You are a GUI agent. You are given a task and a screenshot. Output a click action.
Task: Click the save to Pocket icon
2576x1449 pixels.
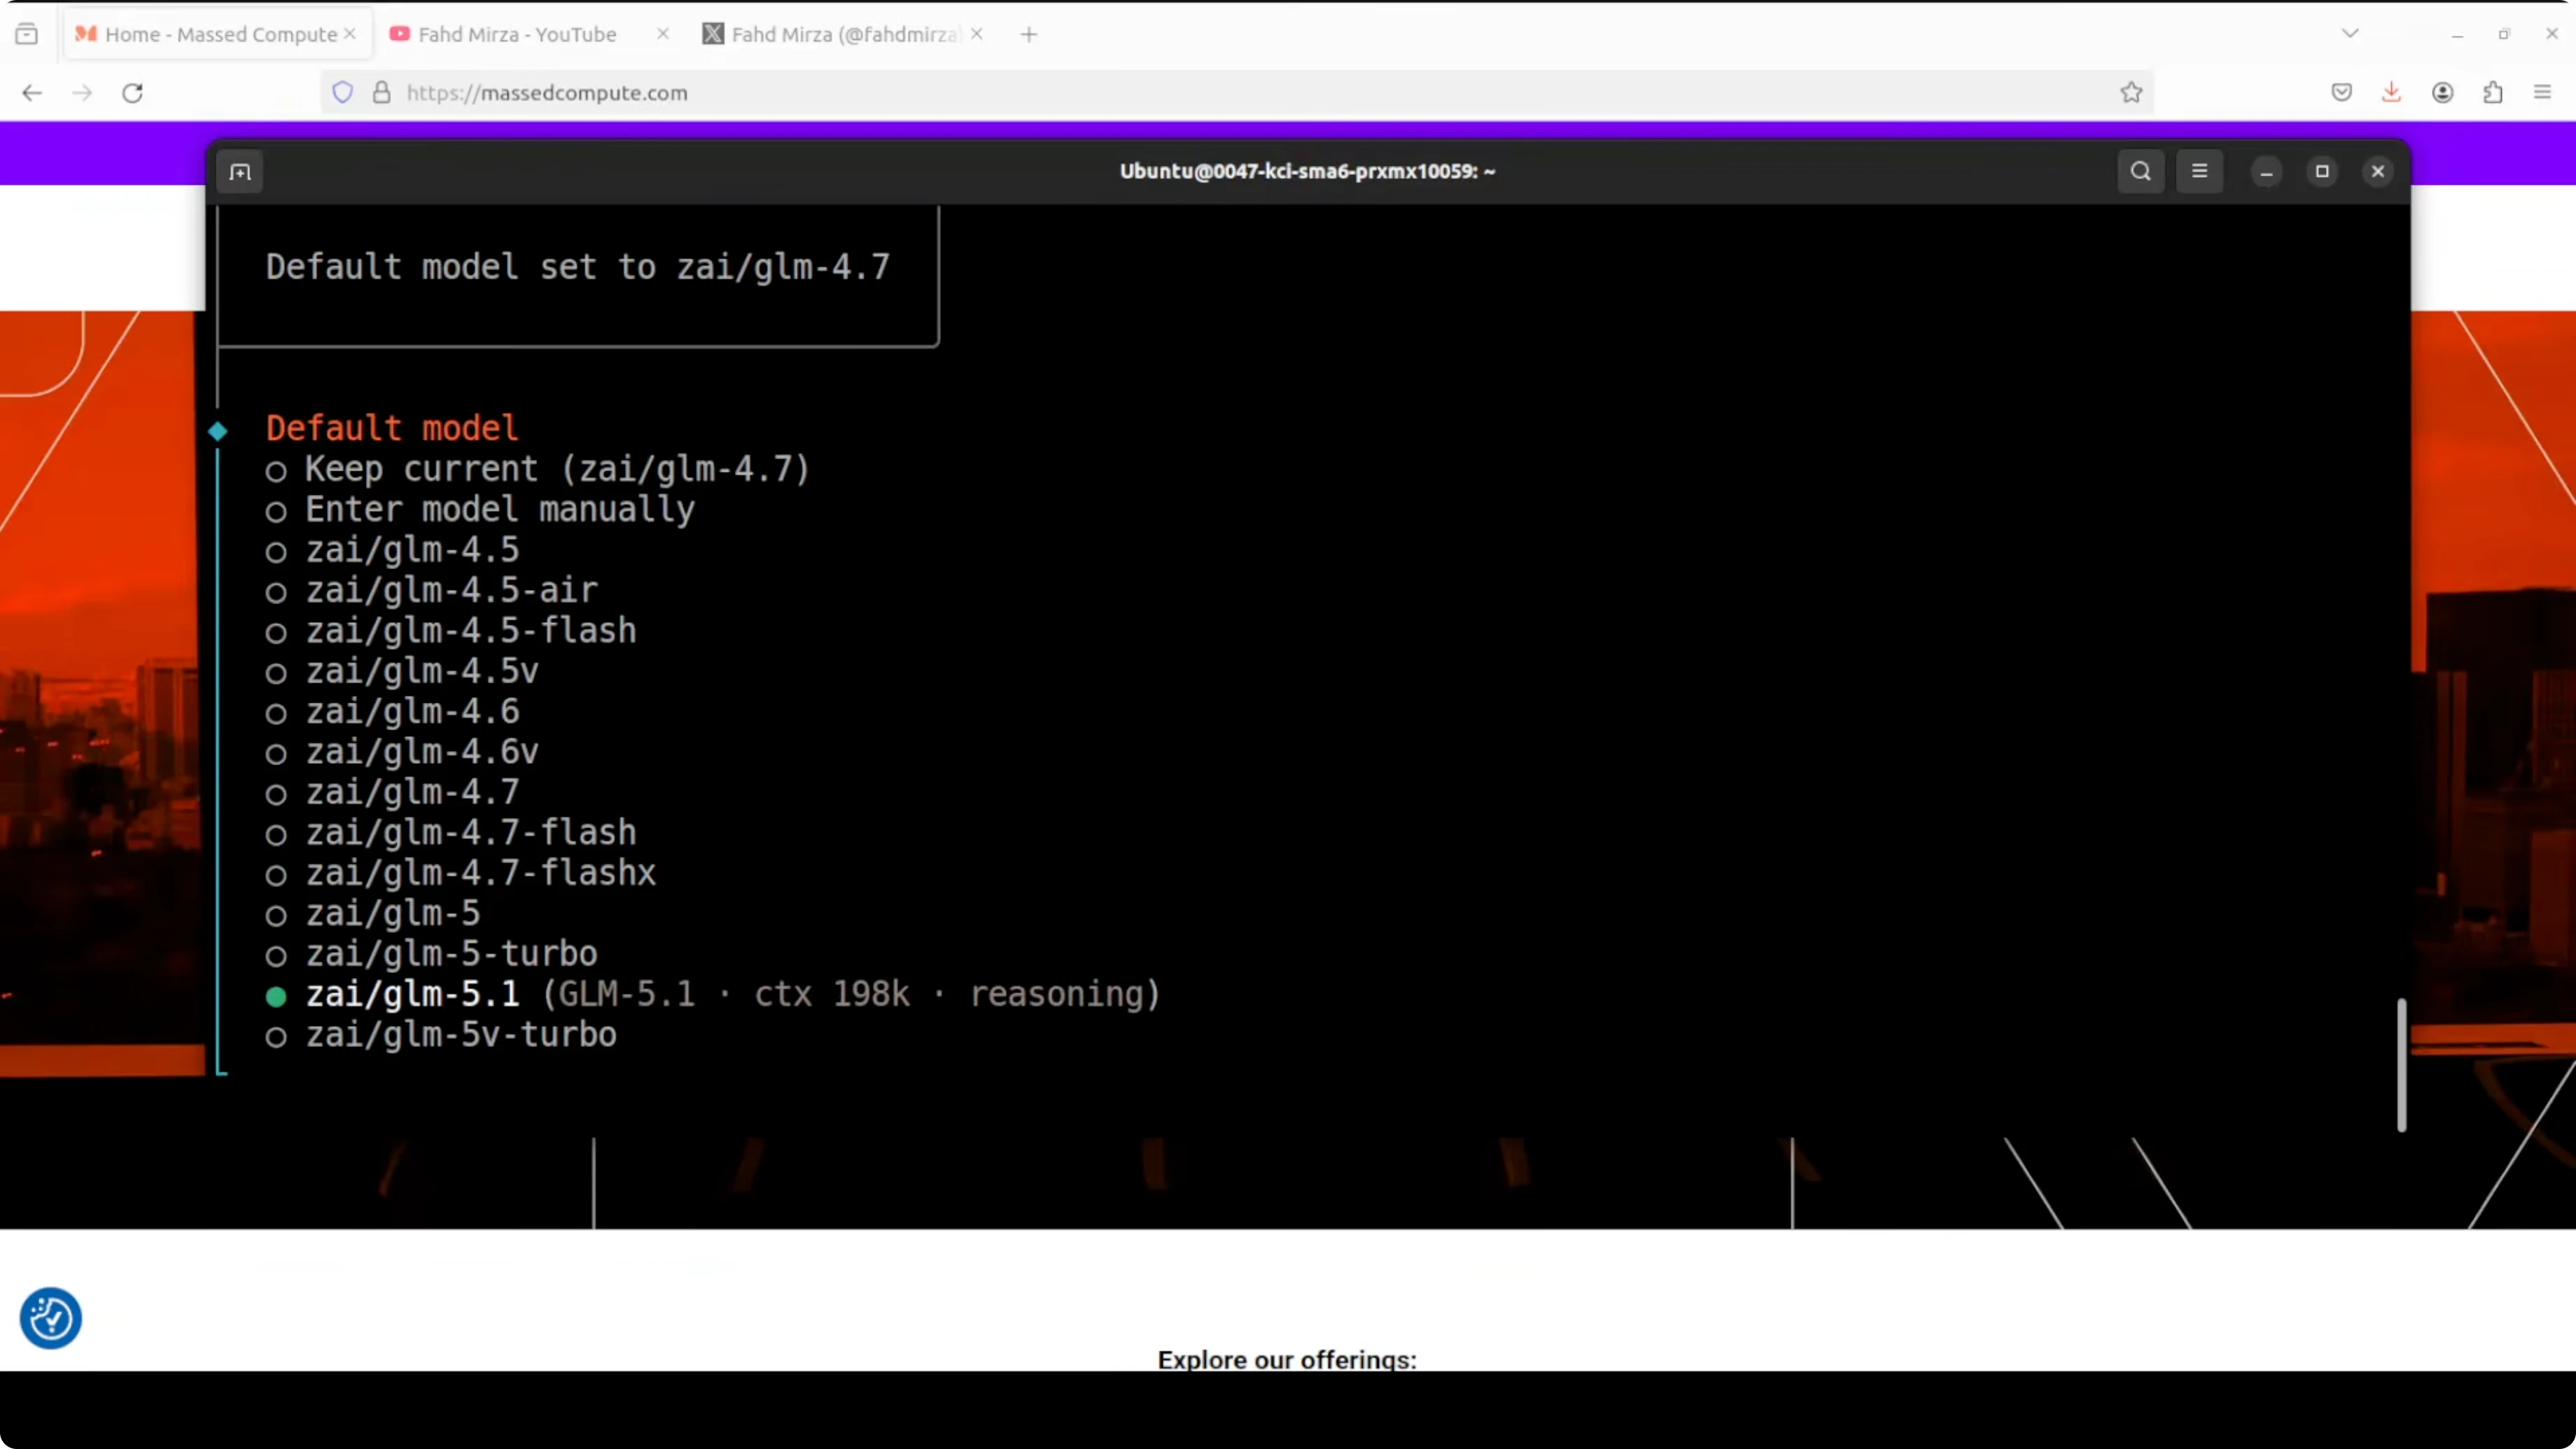2341,93
